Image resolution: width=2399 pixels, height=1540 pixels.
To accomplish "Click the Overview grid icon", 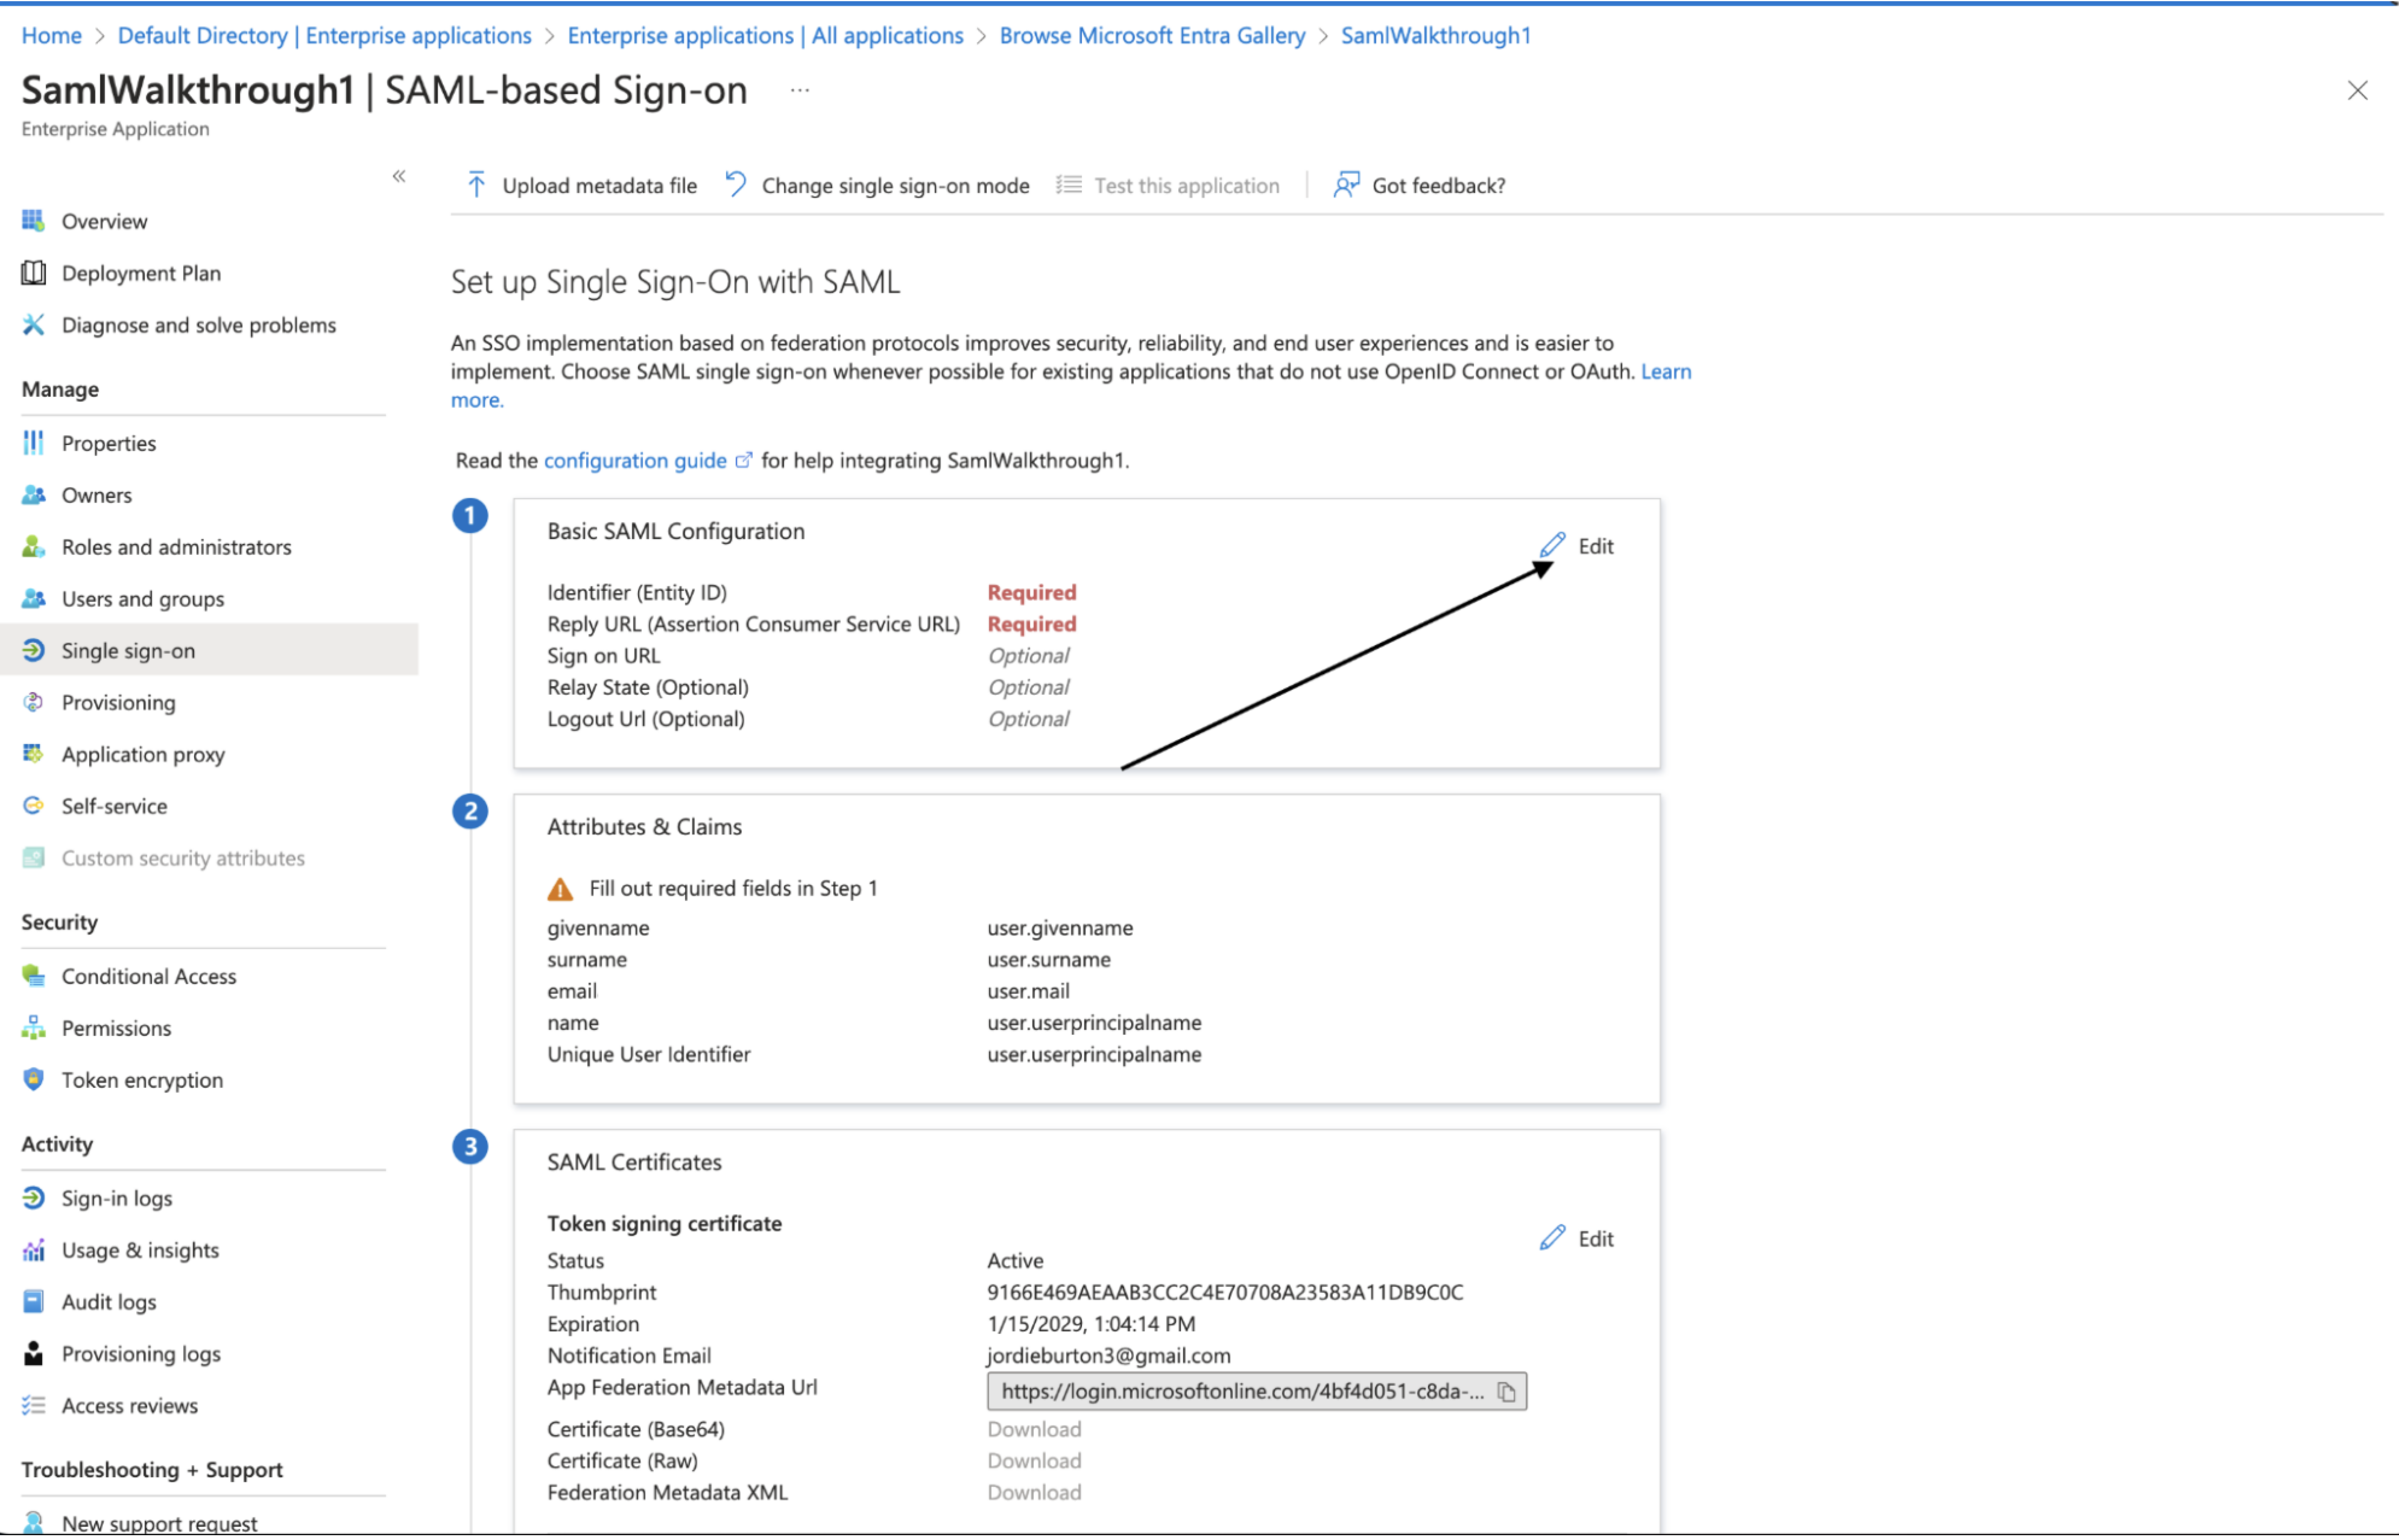I will tap(33, 220).
